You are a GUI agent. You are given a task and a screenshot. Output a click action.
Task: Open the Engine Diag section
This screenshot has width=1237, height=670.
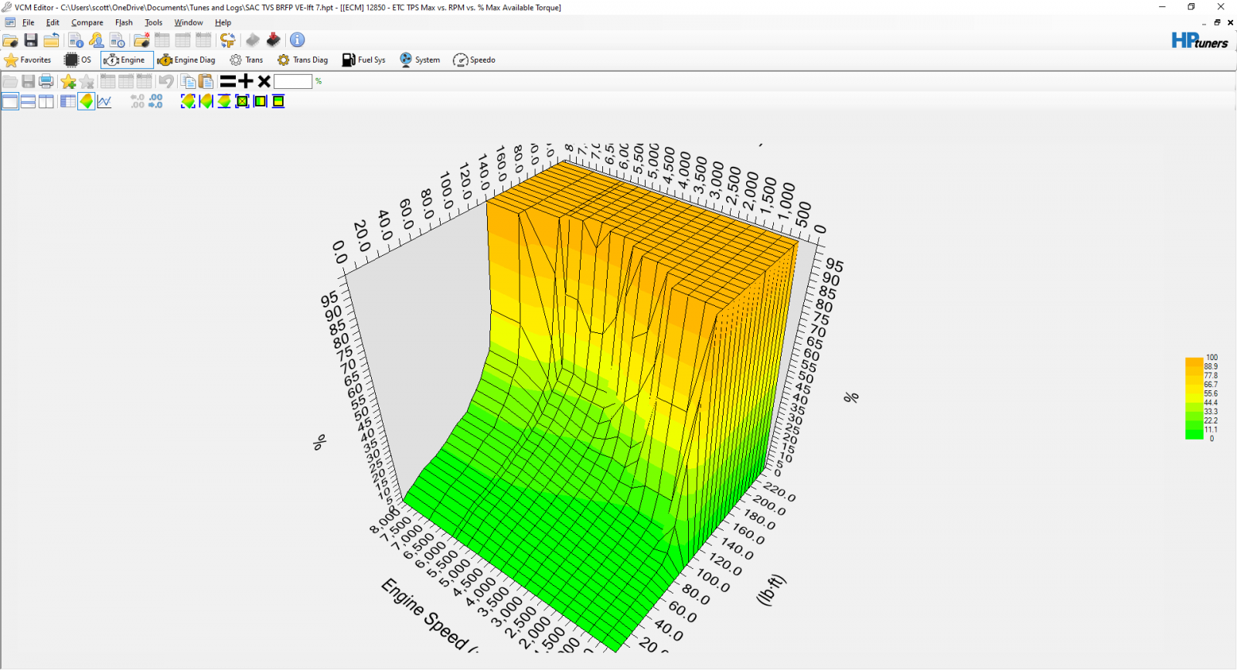(x=186, y=60)
